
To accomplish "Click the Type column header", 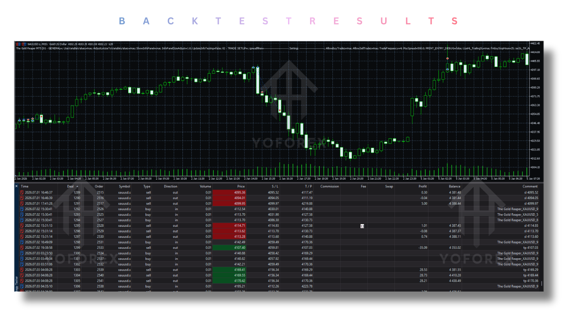I will click(x=147, y=186).
